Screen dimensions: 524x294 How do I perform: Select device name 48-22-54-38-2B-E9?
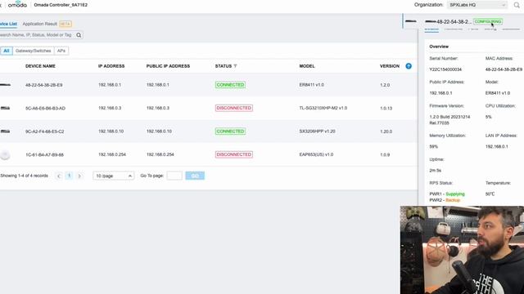pyautogui.click(x=43, y=85)
